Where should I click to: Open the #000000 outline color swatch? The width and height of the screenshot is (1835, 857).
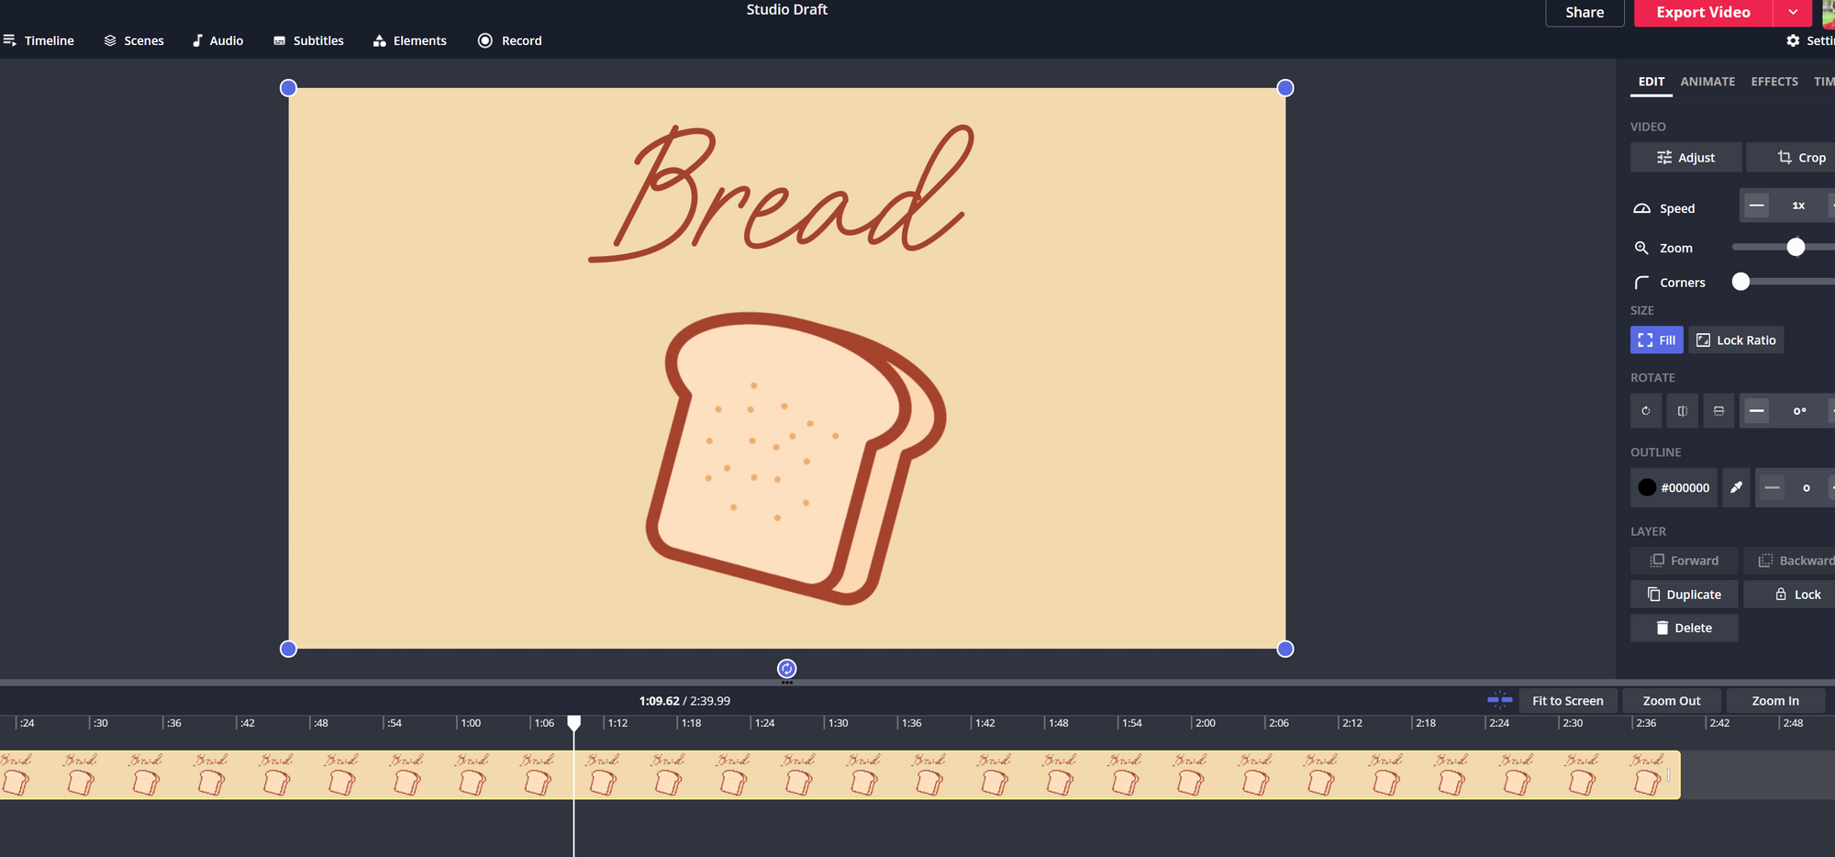(x=1674, y=488)
